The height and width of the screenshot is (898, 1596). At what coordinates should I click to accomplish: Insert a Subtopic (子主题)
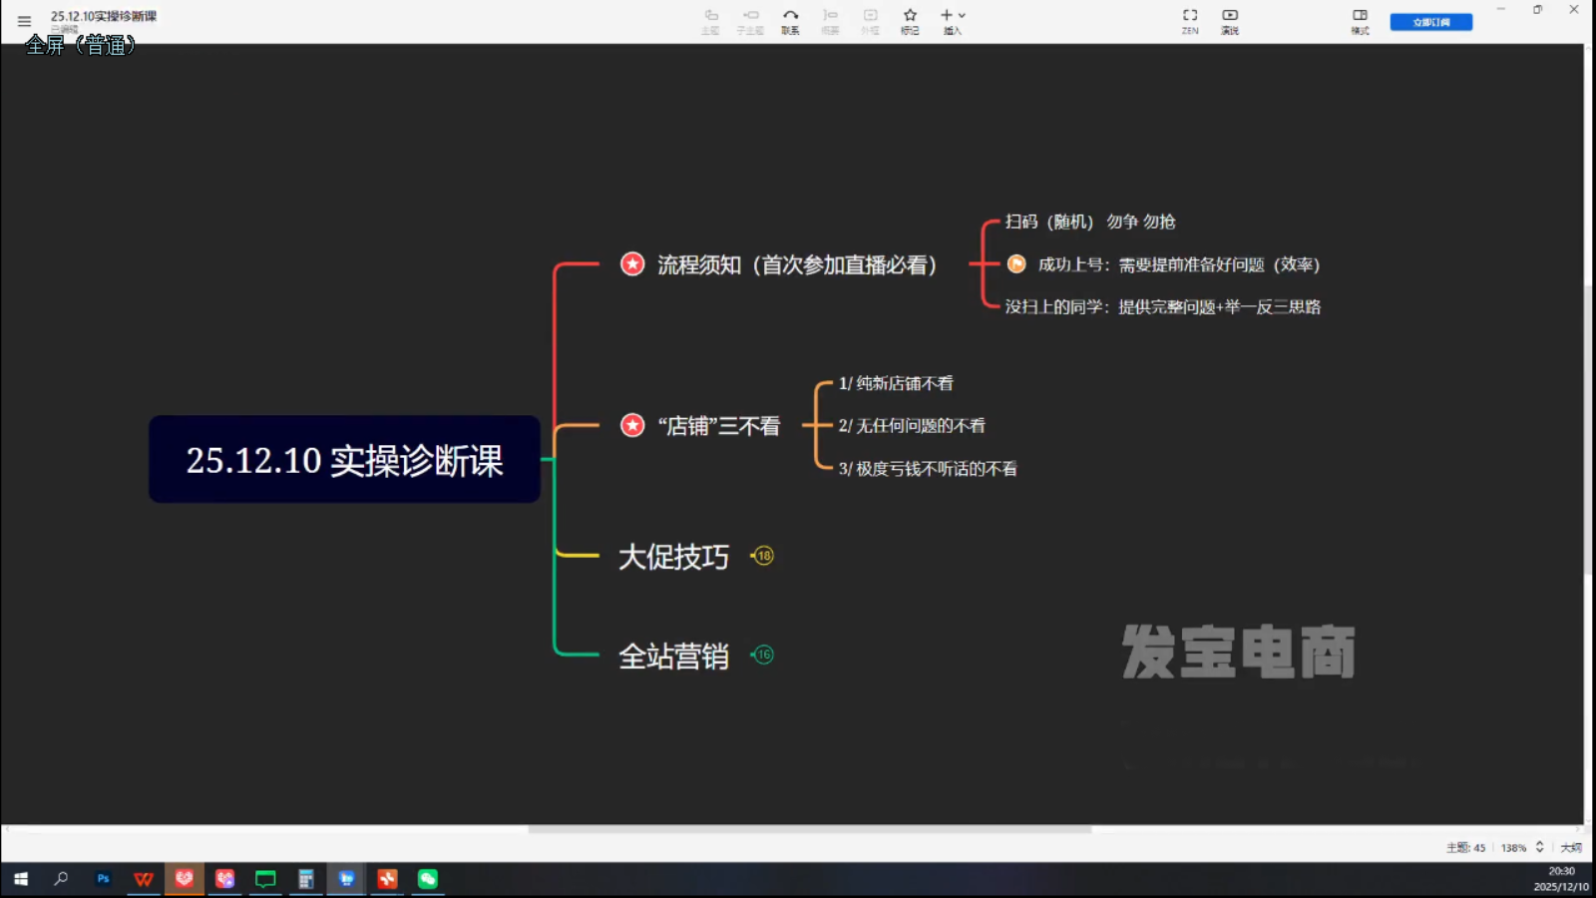750,21
